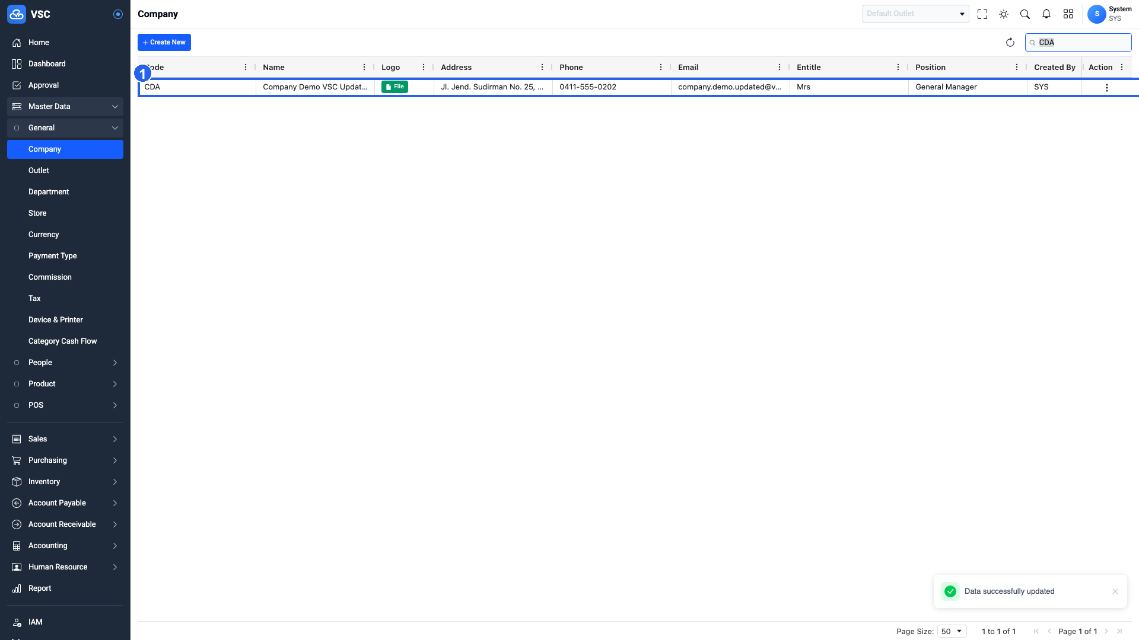
Task: Open the IAM section
Action: [65, 622]
